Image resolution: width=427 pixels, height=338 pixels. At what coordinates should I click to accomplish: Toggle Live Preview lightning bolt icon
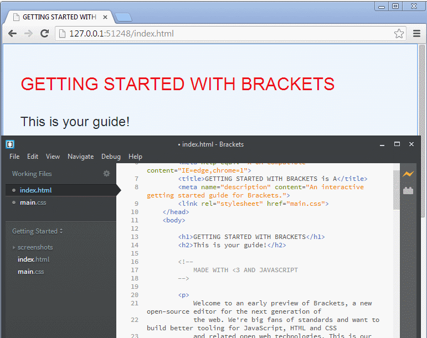[408, 174]
